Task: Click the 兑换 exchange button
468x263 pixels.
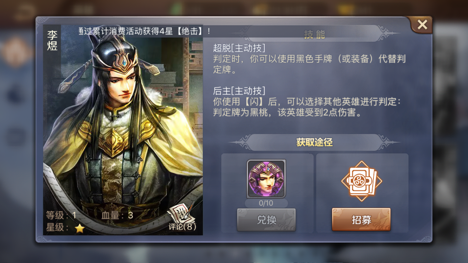Action: tap(266, 220)
